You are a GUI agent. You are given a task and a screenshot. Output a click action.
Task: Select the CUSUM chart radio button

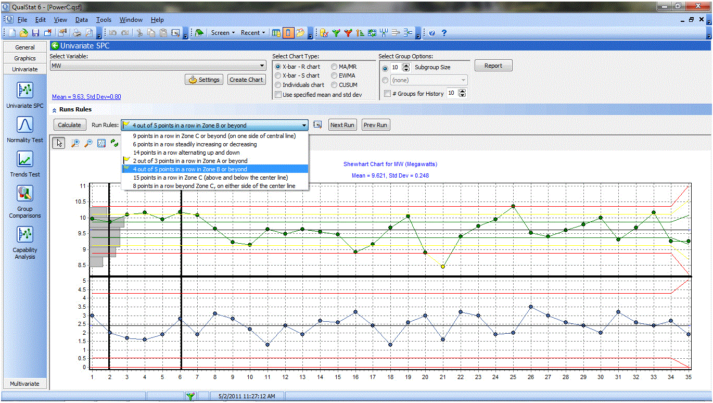334,85
